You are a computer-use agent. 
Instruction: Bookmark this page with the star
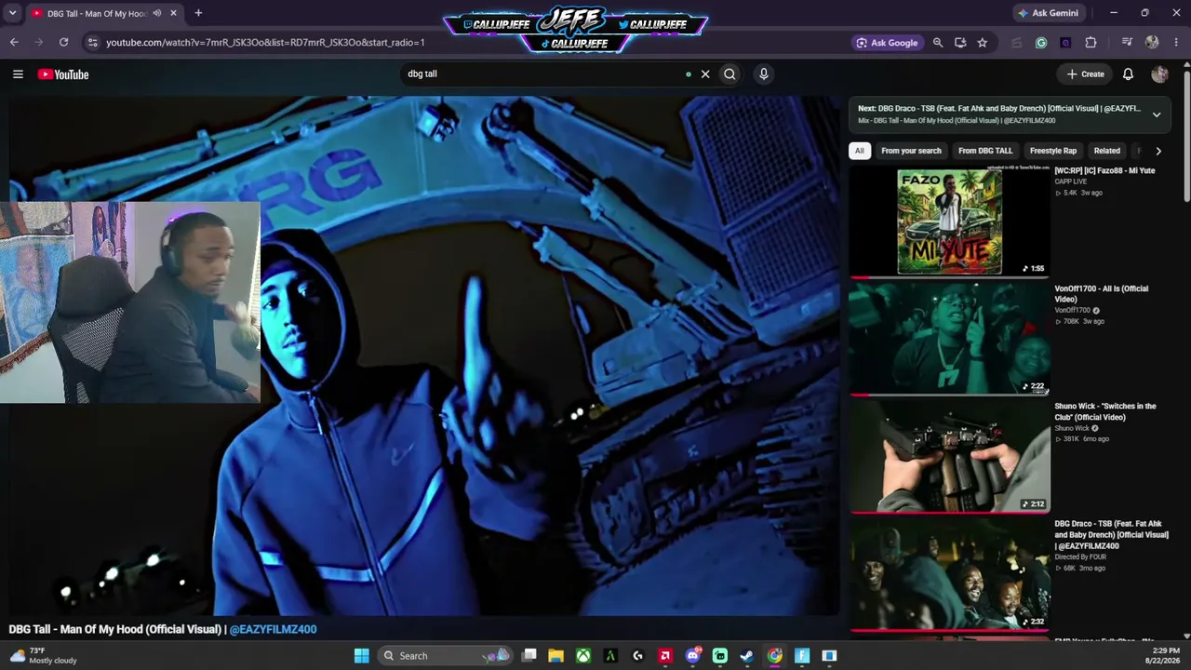point(982,42)
